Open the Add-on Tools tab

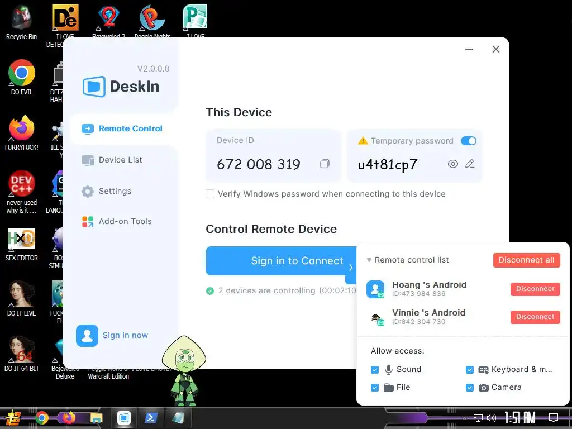(x=117, y=221)
